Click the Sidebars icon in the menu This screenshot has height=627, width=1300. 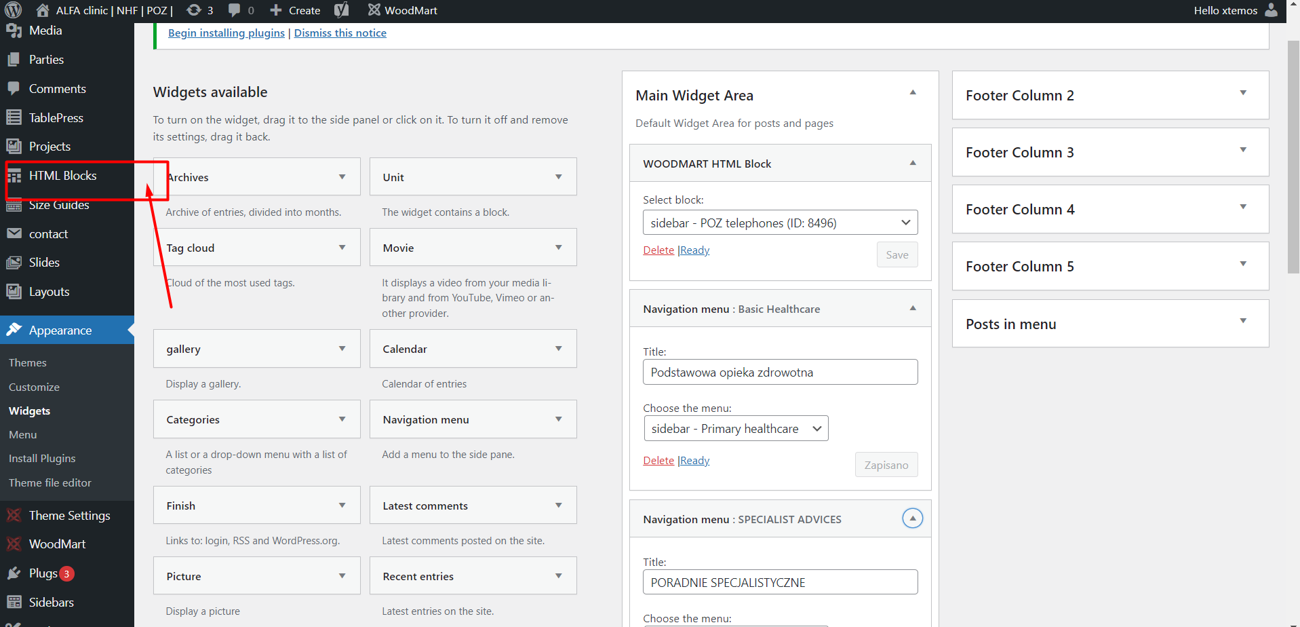tap(14, 603)
